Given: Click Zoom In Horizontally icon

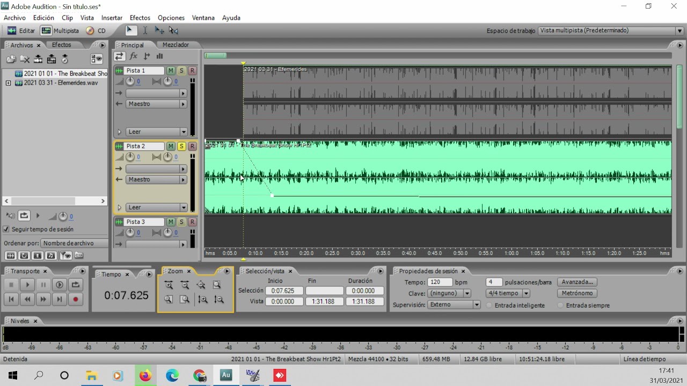Looking at the screenshot, I should pyautogui.click(x=169, y=285).
